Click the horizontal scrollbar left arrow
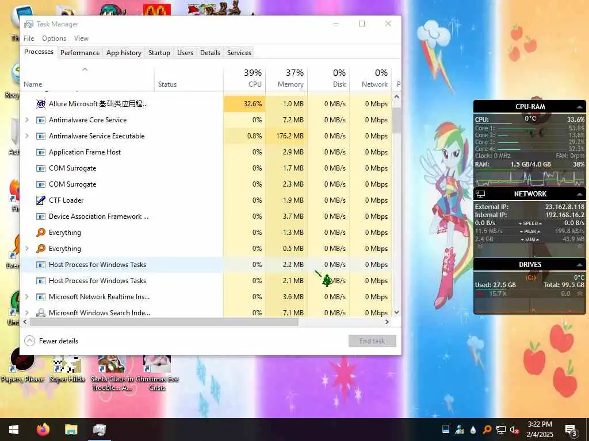589x441 pixels. [25, 322]
